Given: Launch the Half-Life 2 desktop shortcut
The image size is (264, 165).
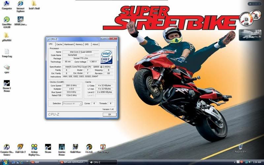Looking at the screenshot, I should click(x=20, y=148).
